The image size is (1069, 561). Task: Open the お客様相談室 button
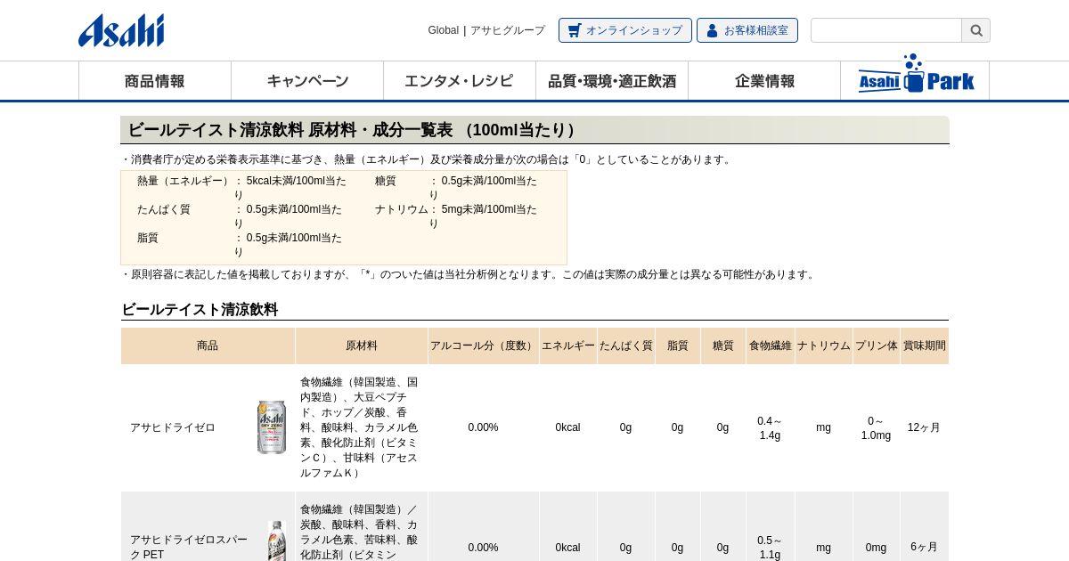[747, 30]
